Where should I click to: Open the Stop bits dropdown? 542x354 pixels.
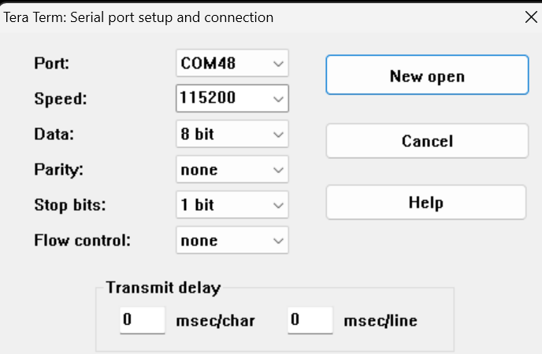(232, 205)
